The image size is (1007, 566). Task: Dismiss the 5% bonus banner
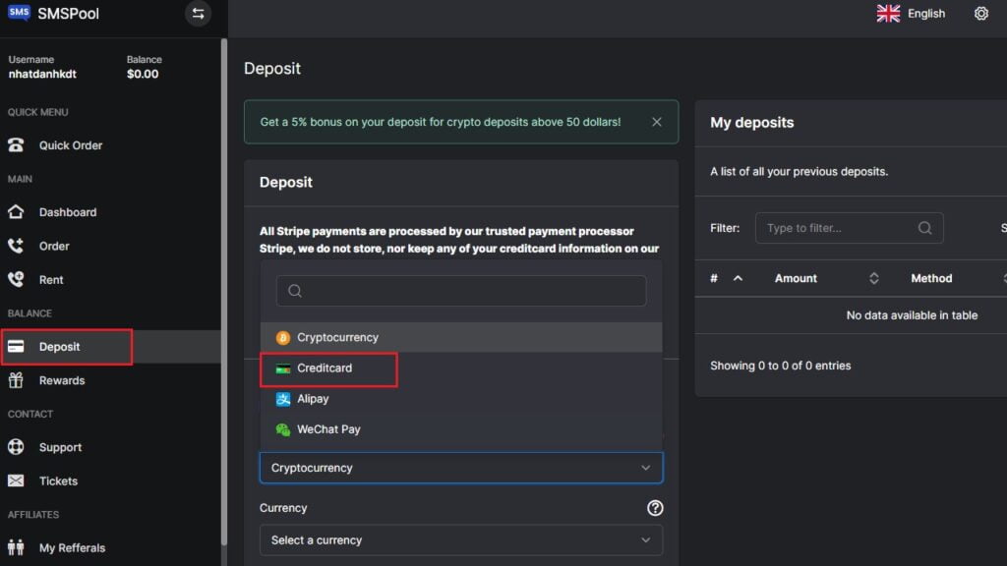point(657,122)
